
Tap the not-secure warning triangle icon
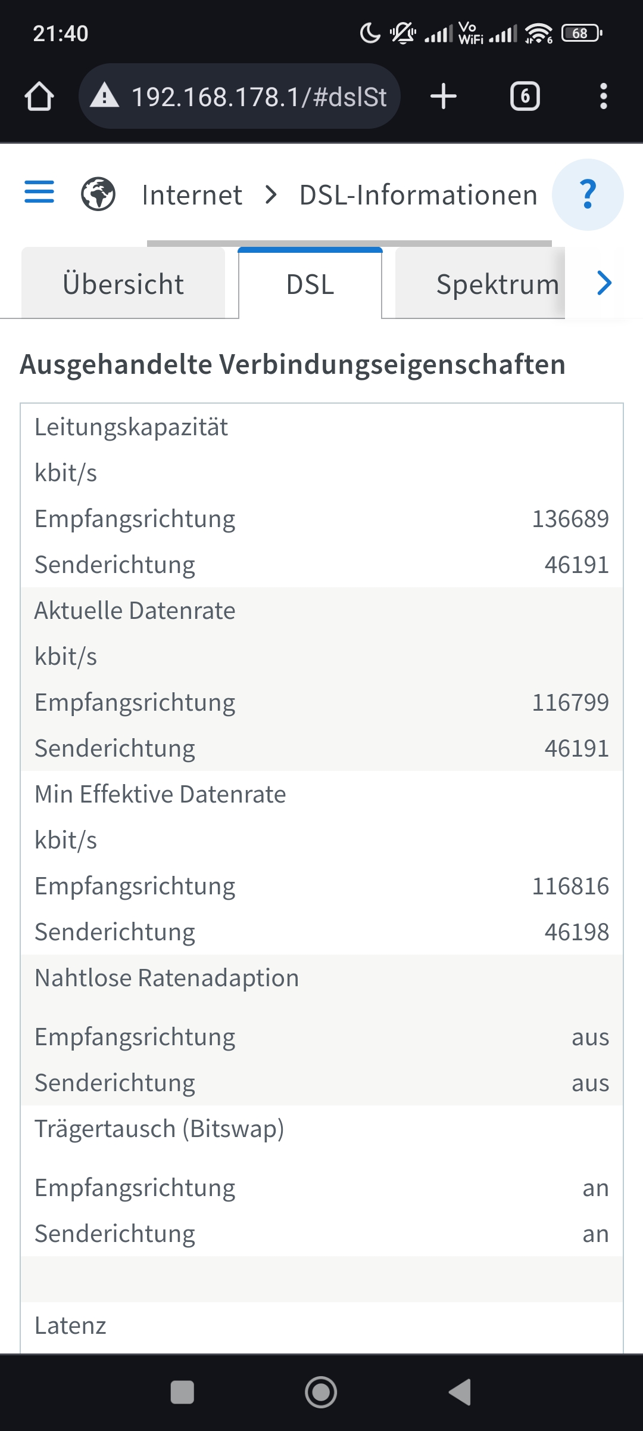pos(105,97)
